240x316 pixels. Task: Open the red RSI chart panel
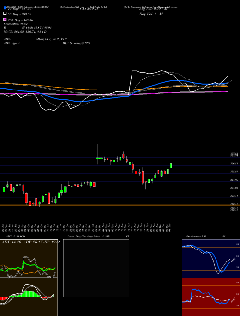point(211,297)
